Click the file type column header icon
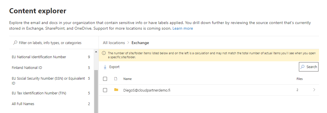This screenshot has width=327, height=113. coord(116,79)
